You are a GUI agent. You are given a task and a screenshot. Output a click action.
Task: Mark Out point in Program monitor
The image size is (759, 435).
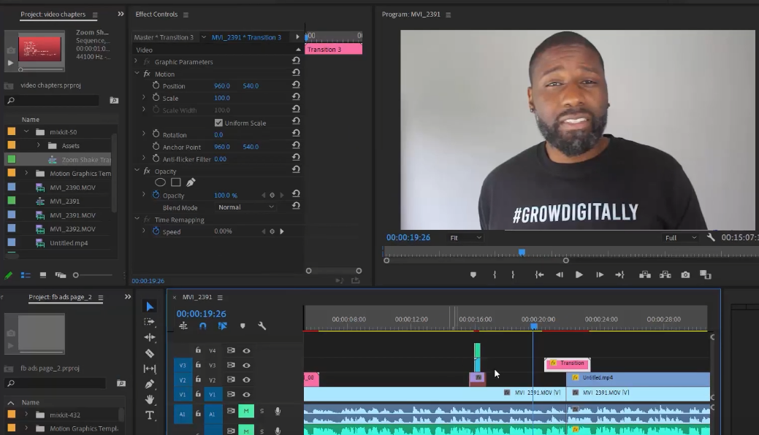(x=513, y=275)
